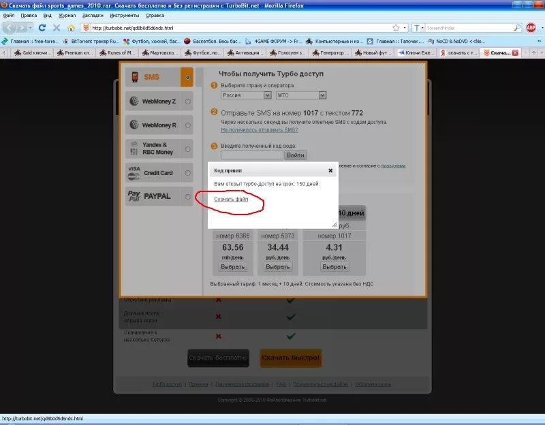This screenshot has width=545, height=425.
Task: Select the PAYPAL radio button
Action: tap(188, 197)
